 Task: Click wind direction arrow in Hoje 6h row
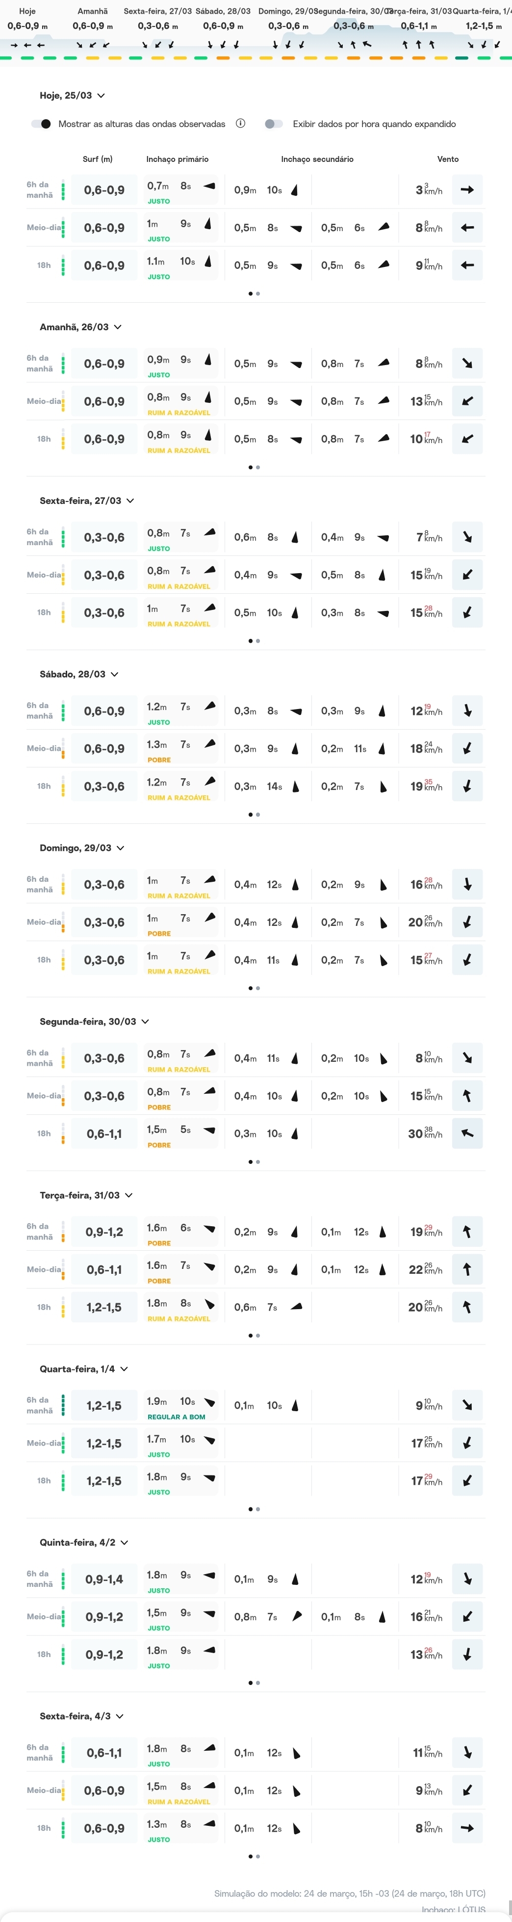tap(467, 190)
